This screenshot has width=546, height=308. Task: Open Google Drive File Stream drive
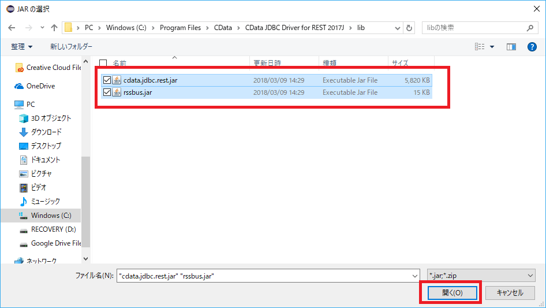[50, 243]
